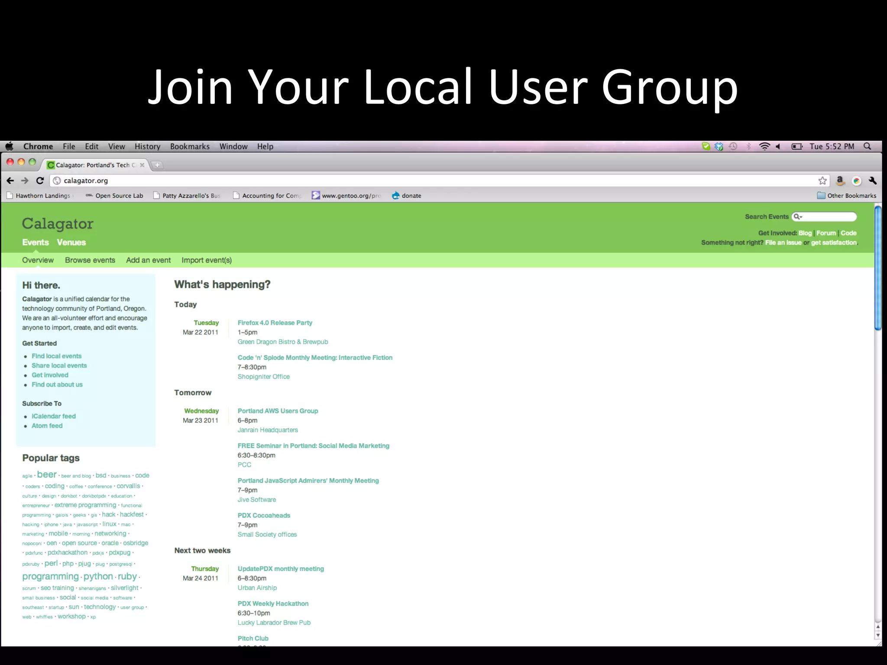Open the History menu
The width and height of the screenshot is (887, 665).
147,146
